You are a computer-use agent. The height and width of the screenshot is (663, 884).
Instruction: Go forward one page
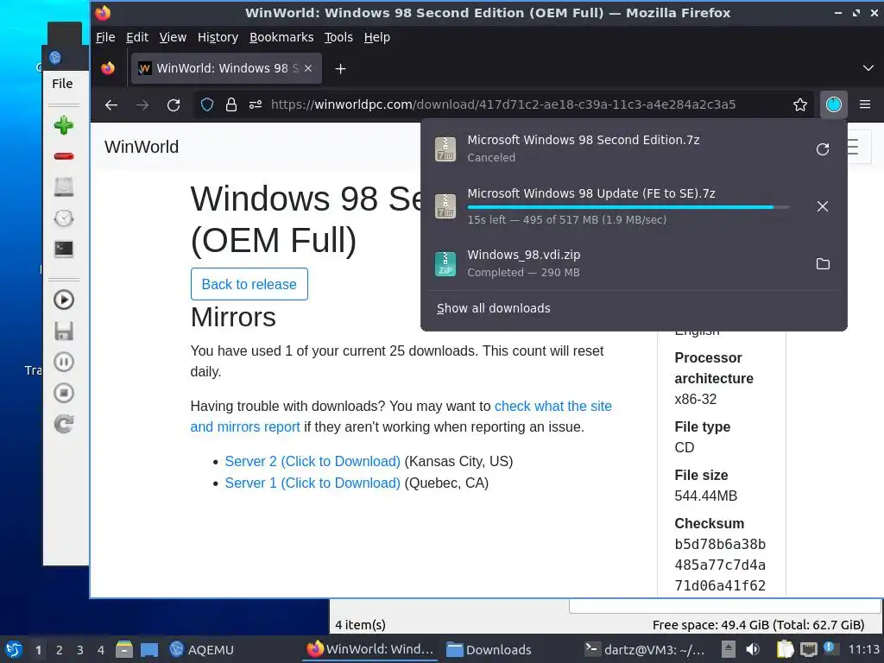point(142,104)
